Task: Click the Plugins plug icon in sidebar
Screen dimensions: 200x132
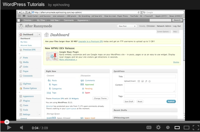Action: pyautogui.click(x=21, y=101)
